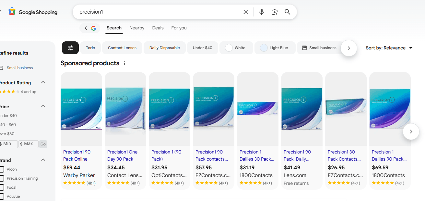Screen dimensions: 425x201
Task: Open the Deals tab
Action: click(x=158, y=28)
